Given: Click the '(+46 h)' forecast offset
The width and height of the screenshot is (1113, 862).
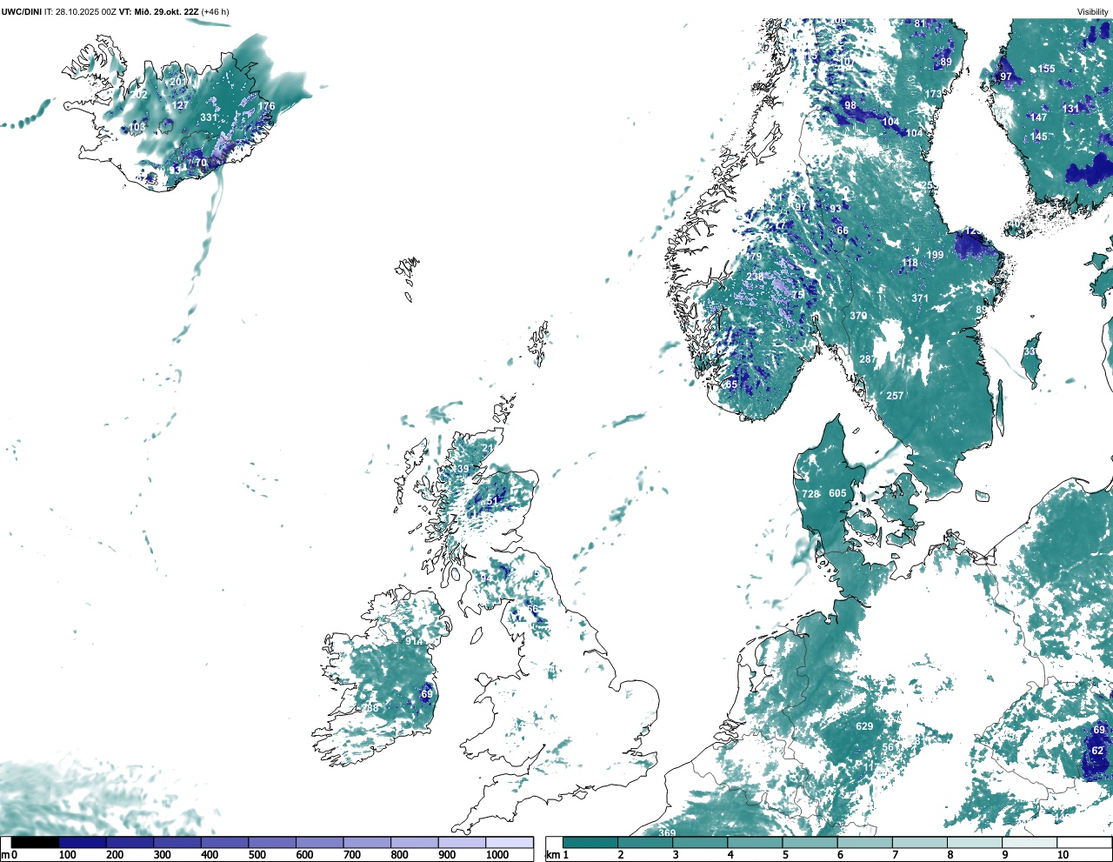Looking at the screenshot, I should (x=215, y=11).
